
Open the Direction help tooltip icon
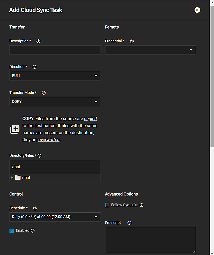pos(35,67)
